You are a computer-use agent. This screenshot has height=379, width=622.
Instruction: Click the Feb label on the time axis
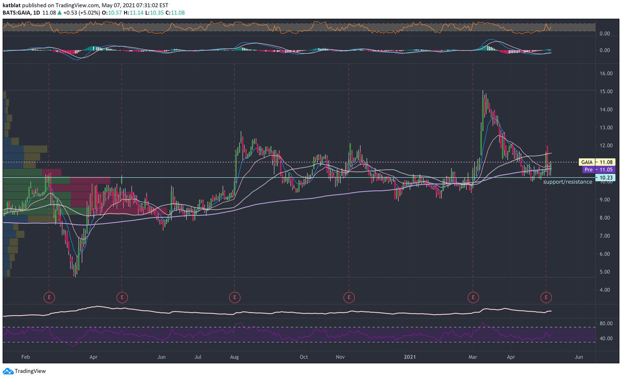click(26, 357)
